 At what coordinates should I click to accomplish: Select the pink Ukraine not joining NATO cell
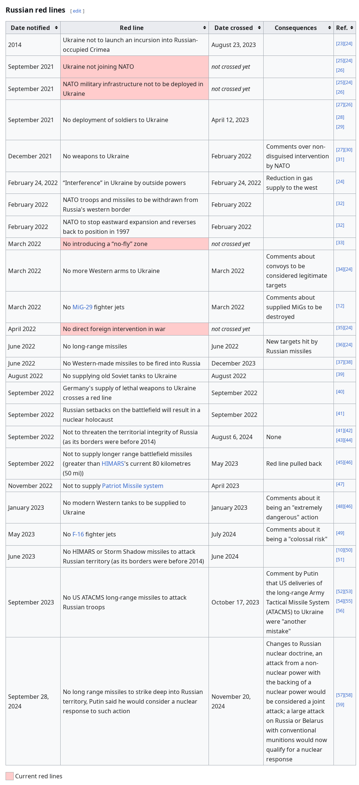coord(135,67)
